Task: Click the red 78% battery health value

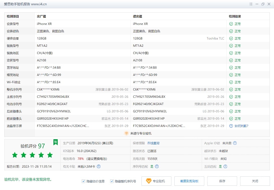Action: (81, 159)
